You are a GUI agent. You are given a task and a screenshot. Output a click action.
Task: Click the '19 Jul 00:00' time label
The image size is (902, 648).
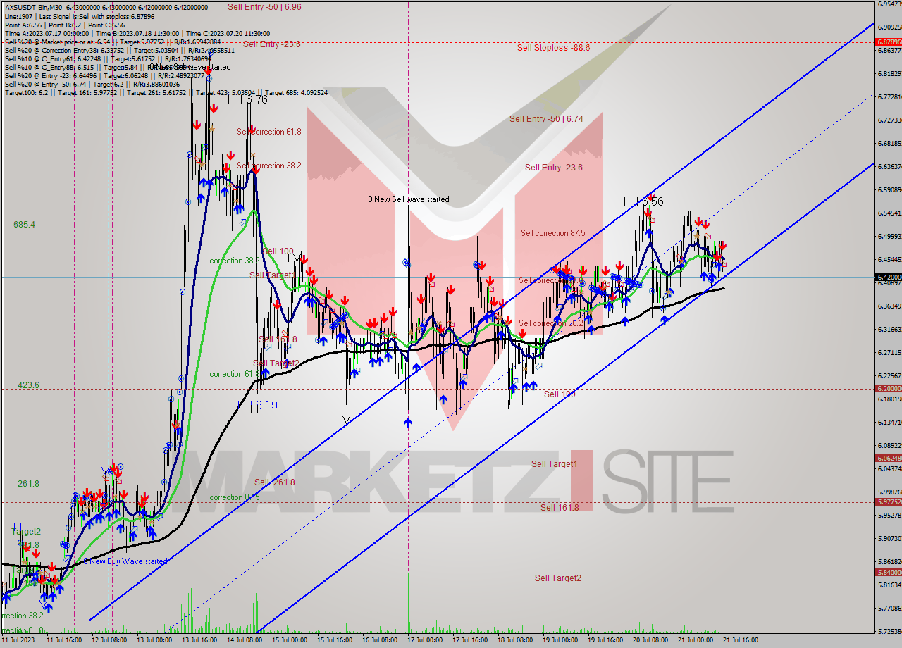pyautogui.click(x=562, y=640)
